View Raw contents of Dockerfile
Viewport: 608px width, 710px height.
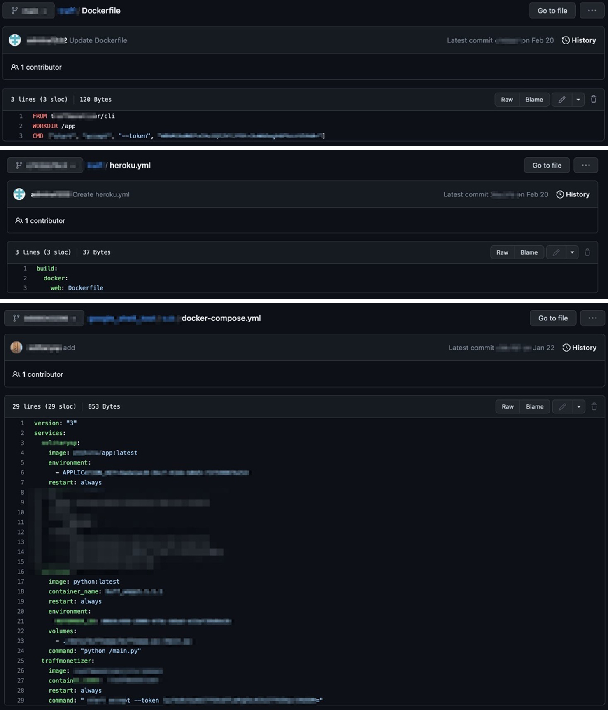[x=507, y=100]
